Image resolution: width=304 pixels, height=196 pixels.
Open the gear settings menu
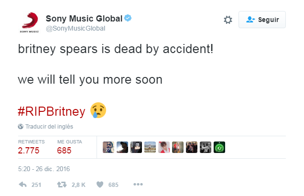coord(228,20)
